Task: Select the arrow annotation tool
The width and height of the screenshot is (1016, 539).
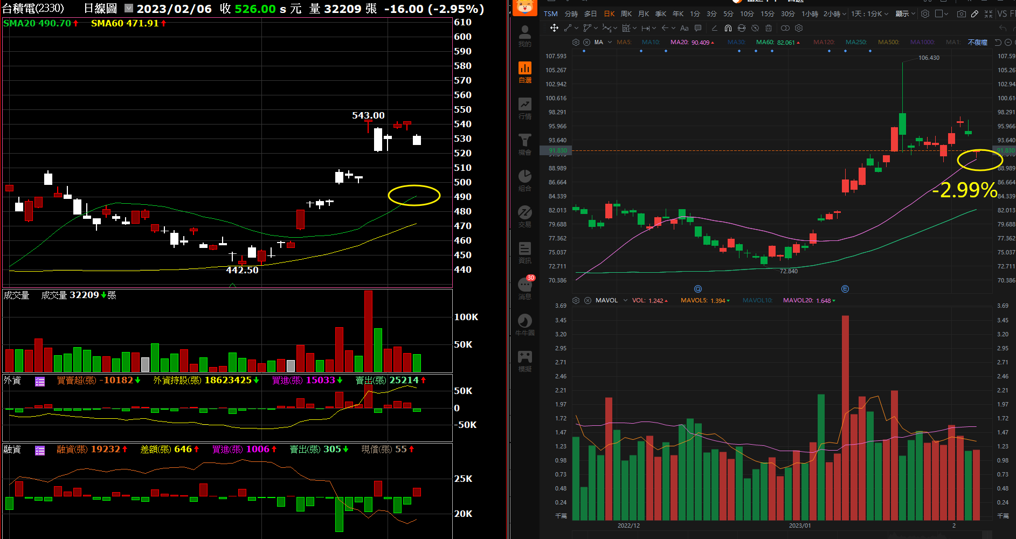Action: point(665,28)
